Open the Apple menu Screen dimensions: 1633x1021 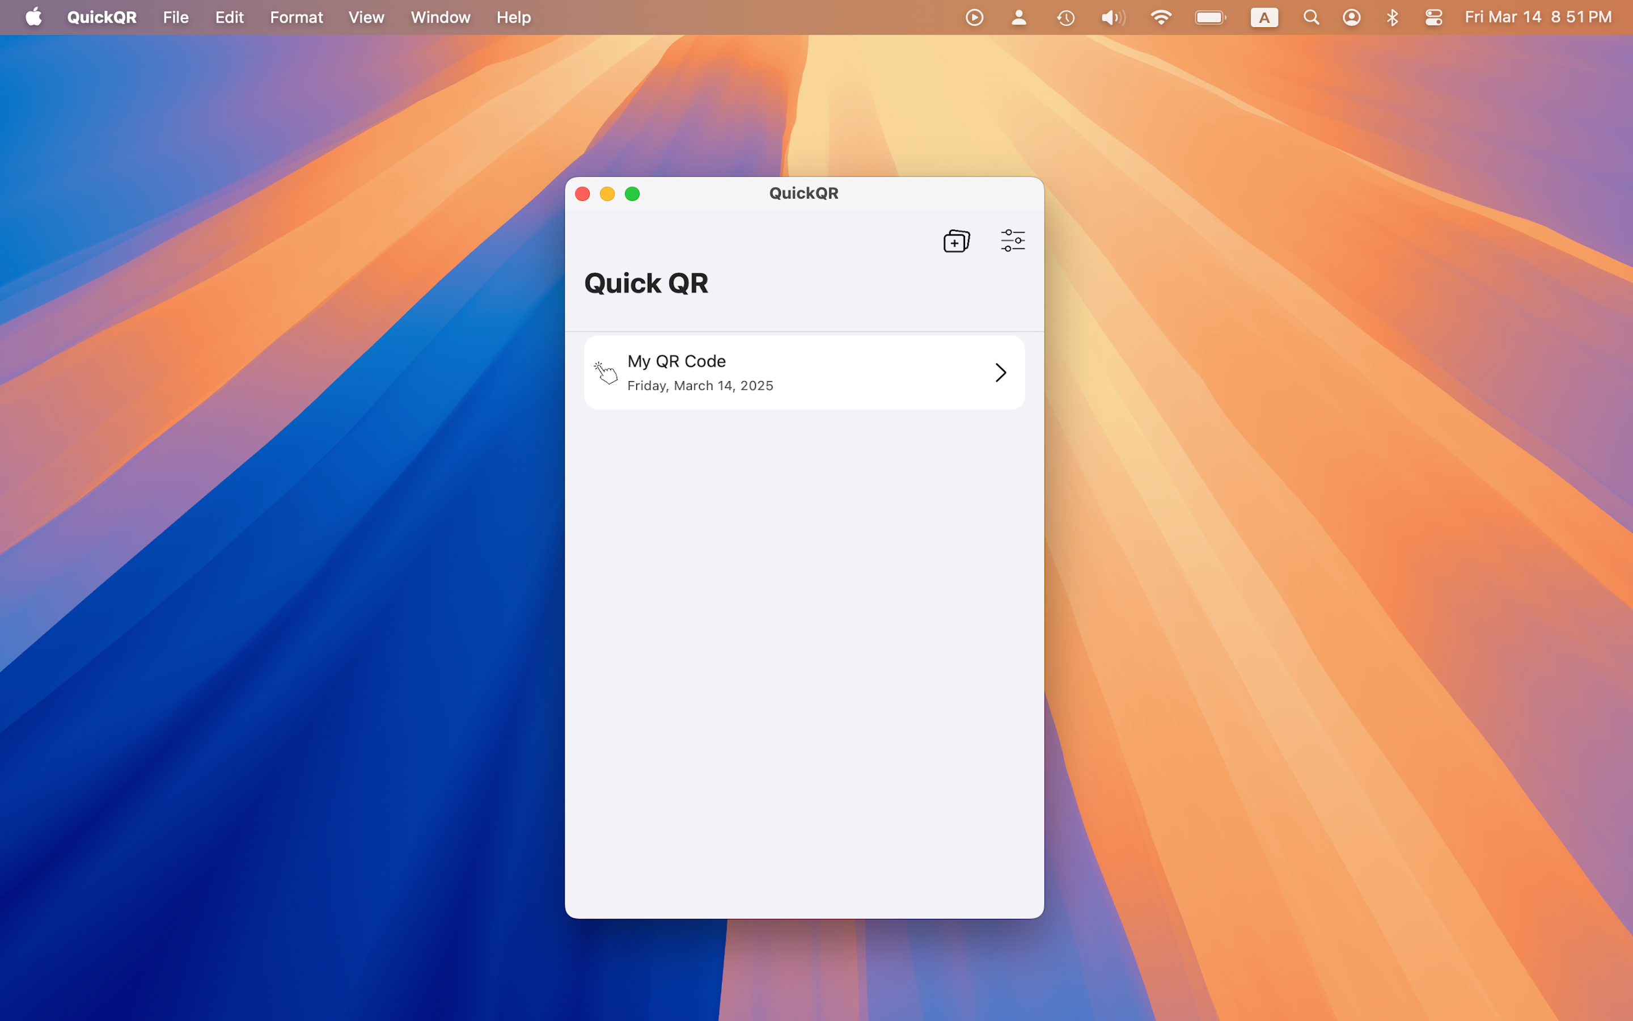(x=34, y=17)
